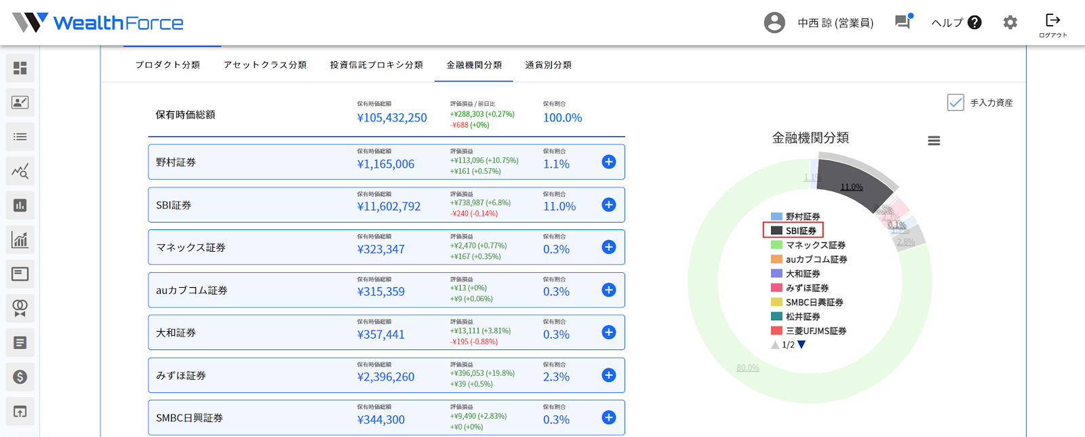Switch to アセットクラス分類 tab

tap(265, 65)
